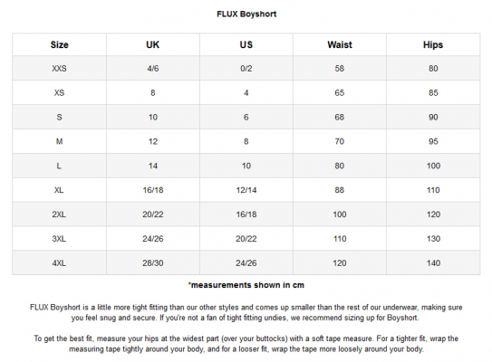Click the paragraph about tight fitting Boyshort
Screen dimensions: 492x362
point(246,312)
